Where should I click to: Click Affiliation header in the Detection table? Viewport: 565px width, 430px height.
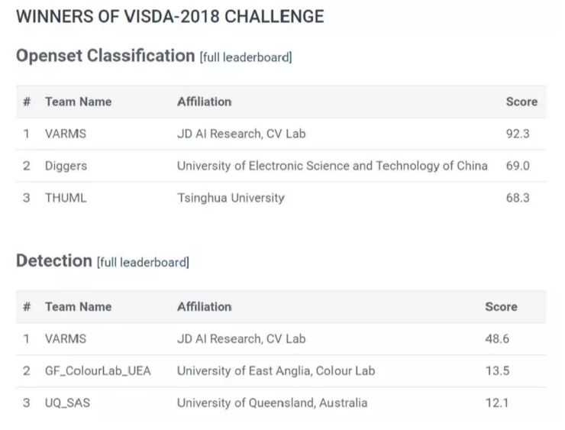204,307
